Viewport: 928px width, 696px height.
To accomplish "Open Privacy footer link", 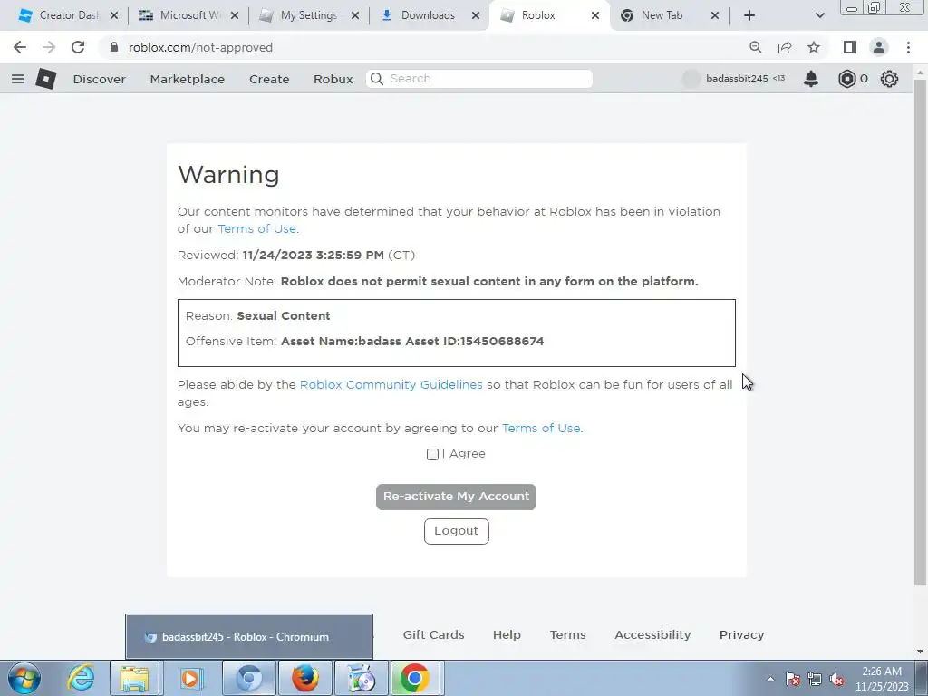I will (741, 634).
